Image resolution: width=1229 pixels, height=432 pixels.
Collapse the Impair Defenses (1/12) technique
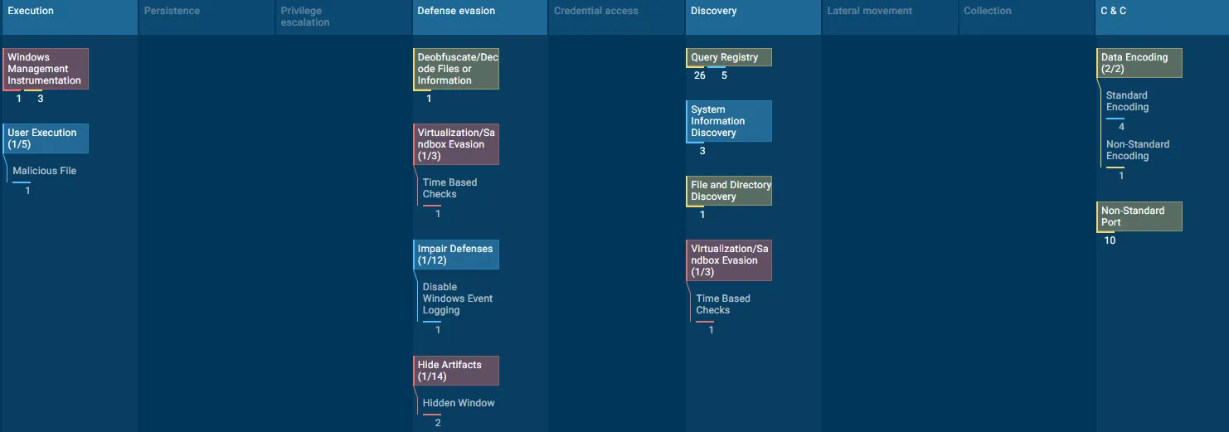pos(456,255)
